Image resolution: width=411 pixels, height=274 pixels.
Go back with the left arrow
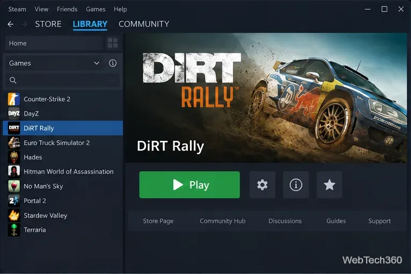click(11, 24)
